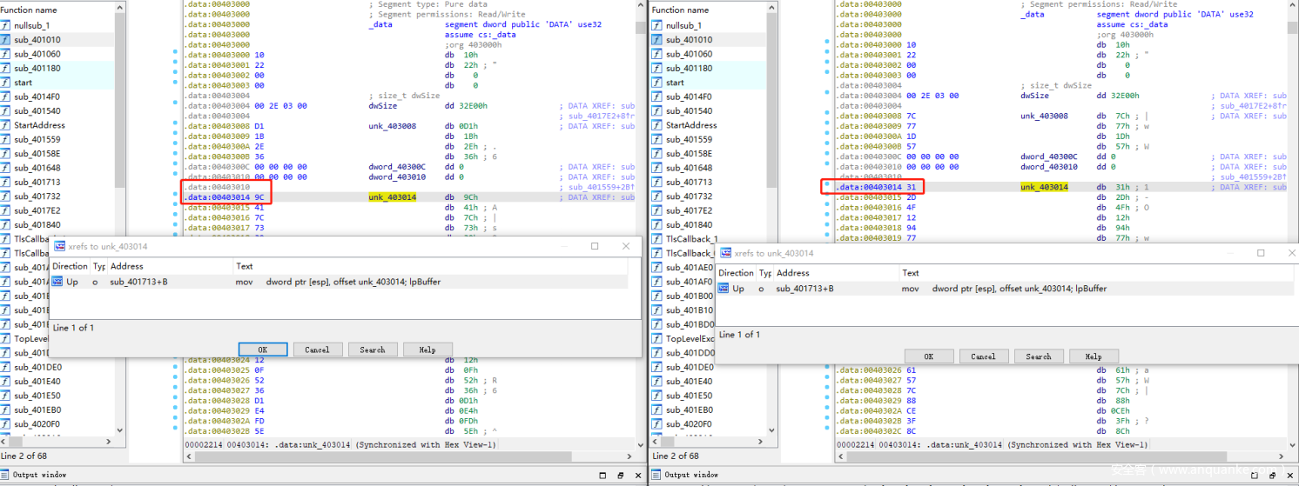Toggle breakpoint dot at .data:00403014 in right listing

(827, 185)
